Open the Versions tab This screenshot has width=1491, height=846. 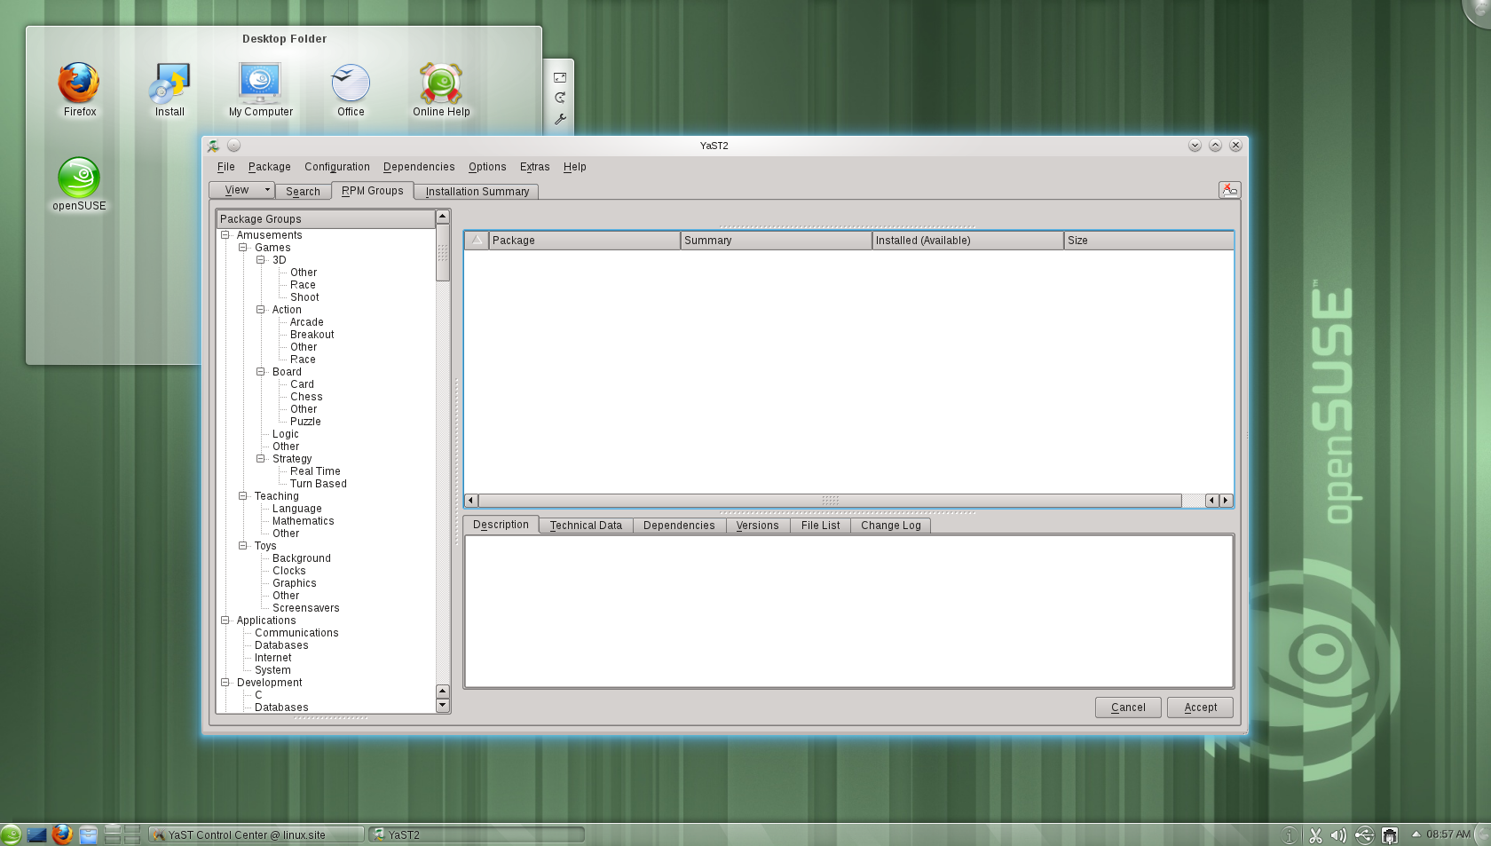pos(757,526)
